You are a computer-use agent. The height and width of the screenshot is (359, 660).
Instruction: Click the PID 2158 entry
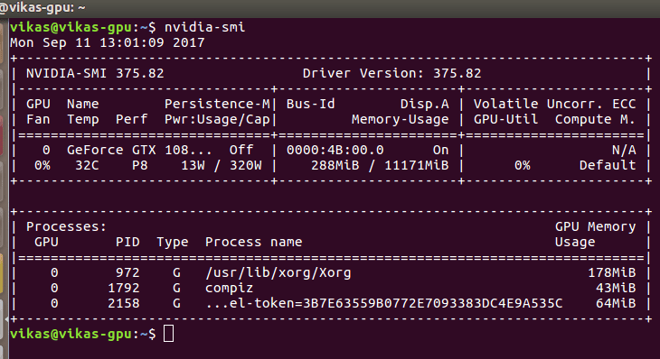(123, 304)
